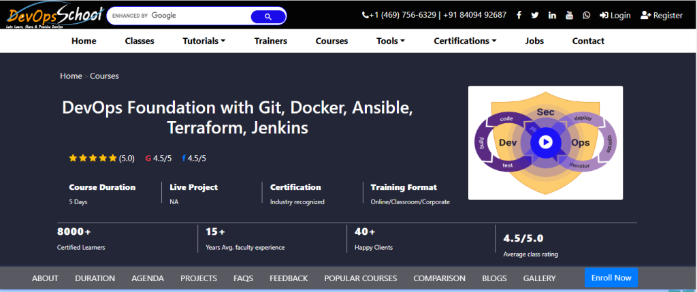Click the Courses breadcrumb link
The width and height of the screenshot is (697, 292).
104,76
